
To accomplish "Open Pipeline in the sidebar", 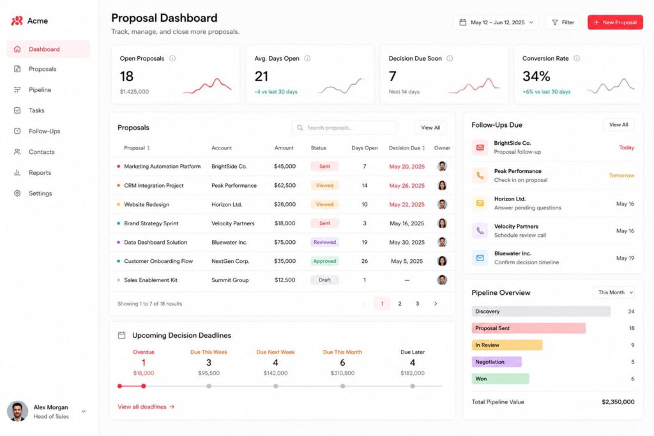I will tap(49, 89).
